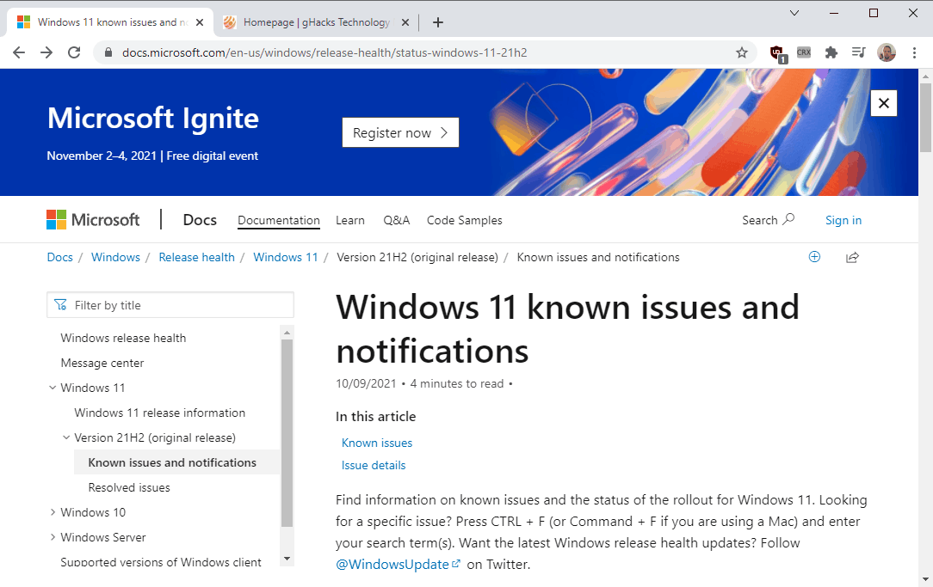Click the sidebar tree scrollbar thumb
This screenshot has width=933, height=587.
click(287, 433)
